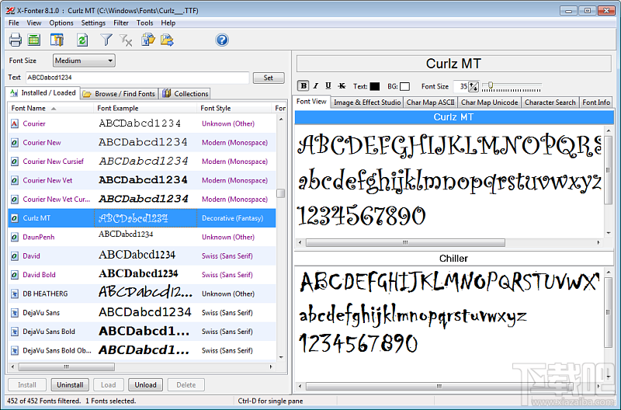Select Installed / Loaded tab
621x410 pixels.
tap(43, 92)
